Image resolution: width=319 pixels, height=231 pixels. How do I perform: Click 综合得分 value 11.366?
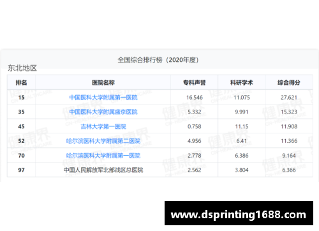coord(289,141)
